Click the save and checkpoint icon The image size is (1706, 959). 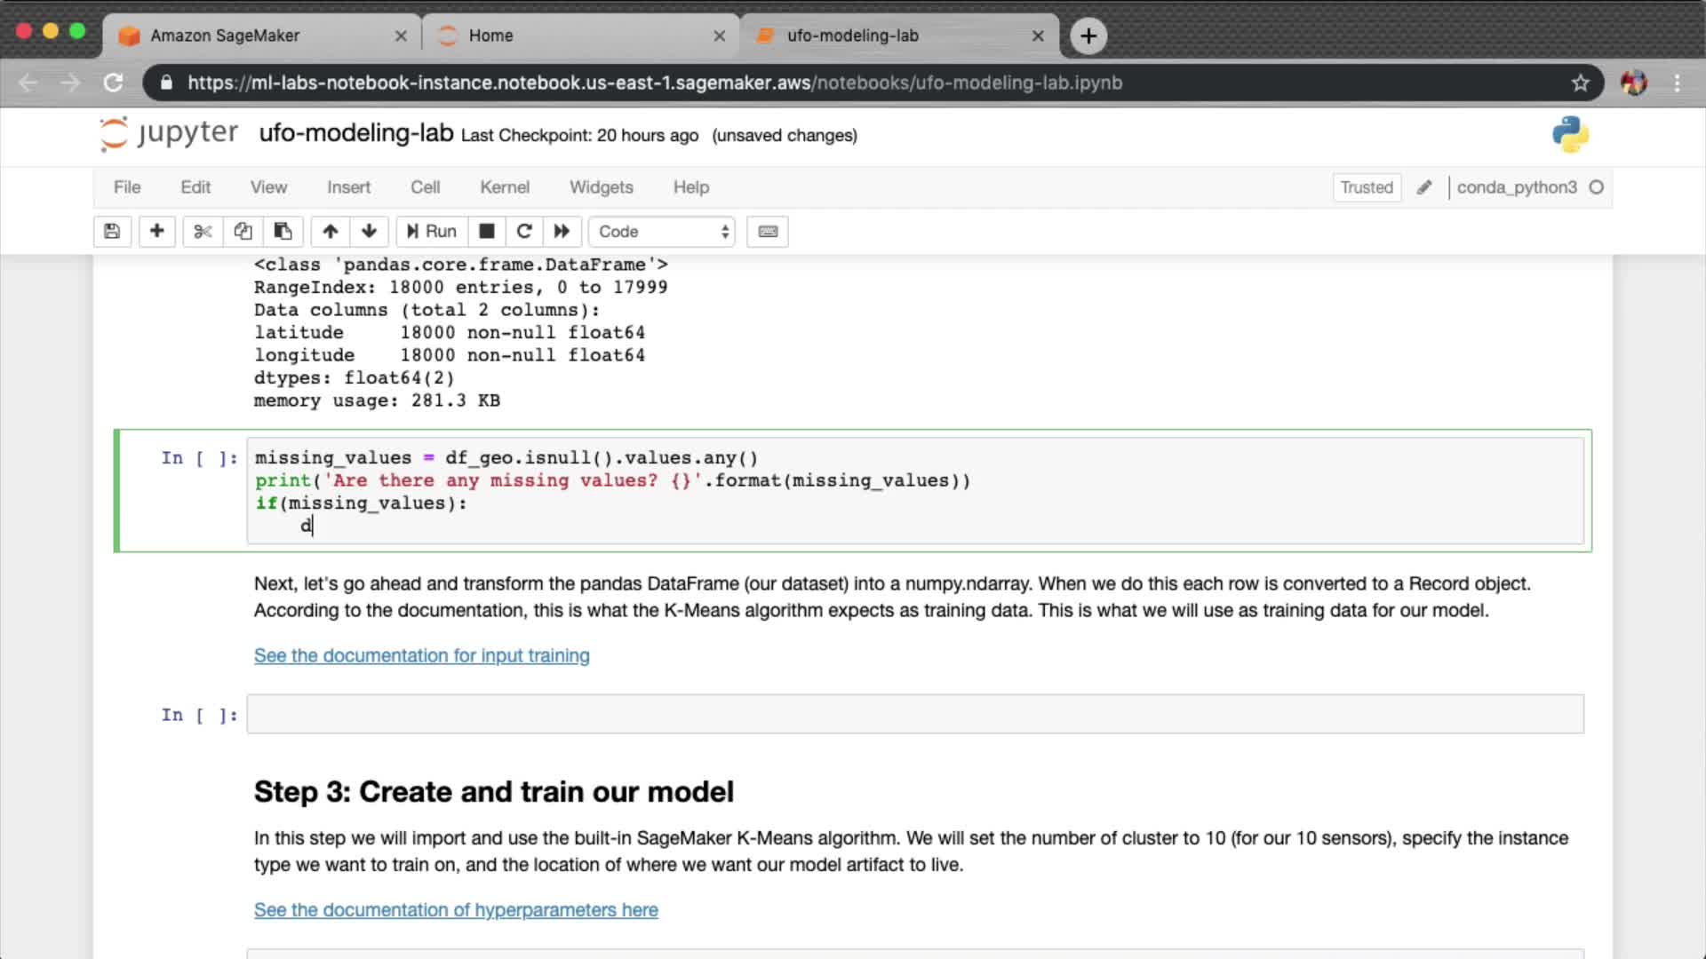point(112,232)
